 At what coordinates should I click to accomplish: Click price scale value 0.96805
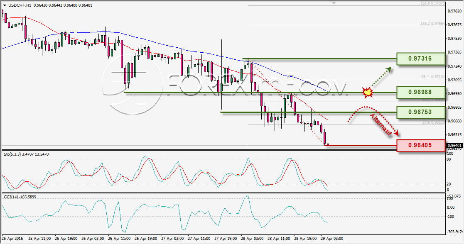[454, 107]
